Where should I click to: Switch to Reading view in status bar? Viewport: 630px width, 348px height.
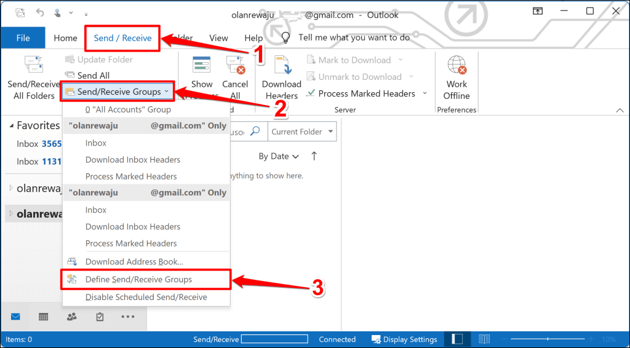(484, 339)
